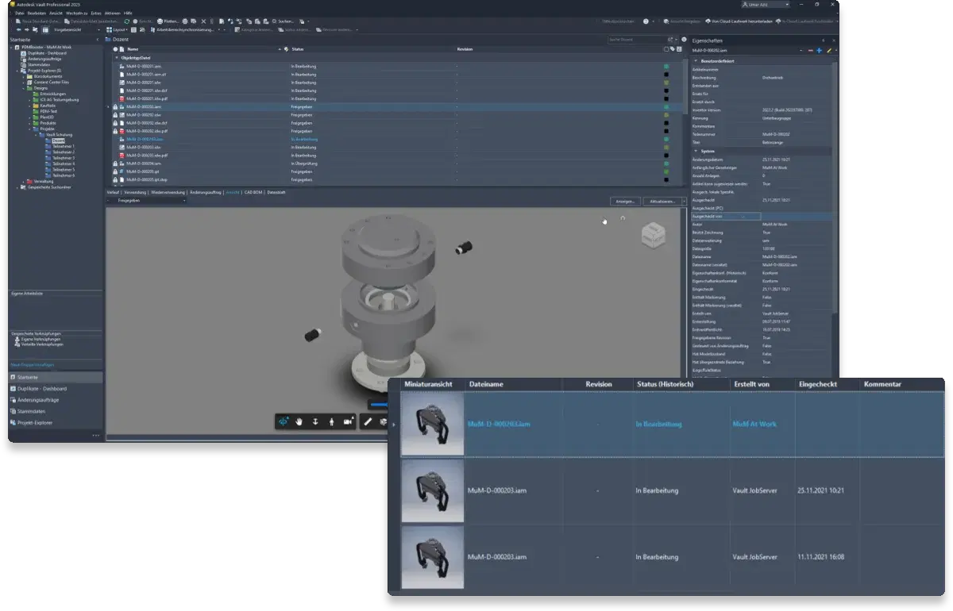This screenshot has width=953, height=611.
Task: Expand Gespeicherte Suchordner node
Action: (17, 187)
